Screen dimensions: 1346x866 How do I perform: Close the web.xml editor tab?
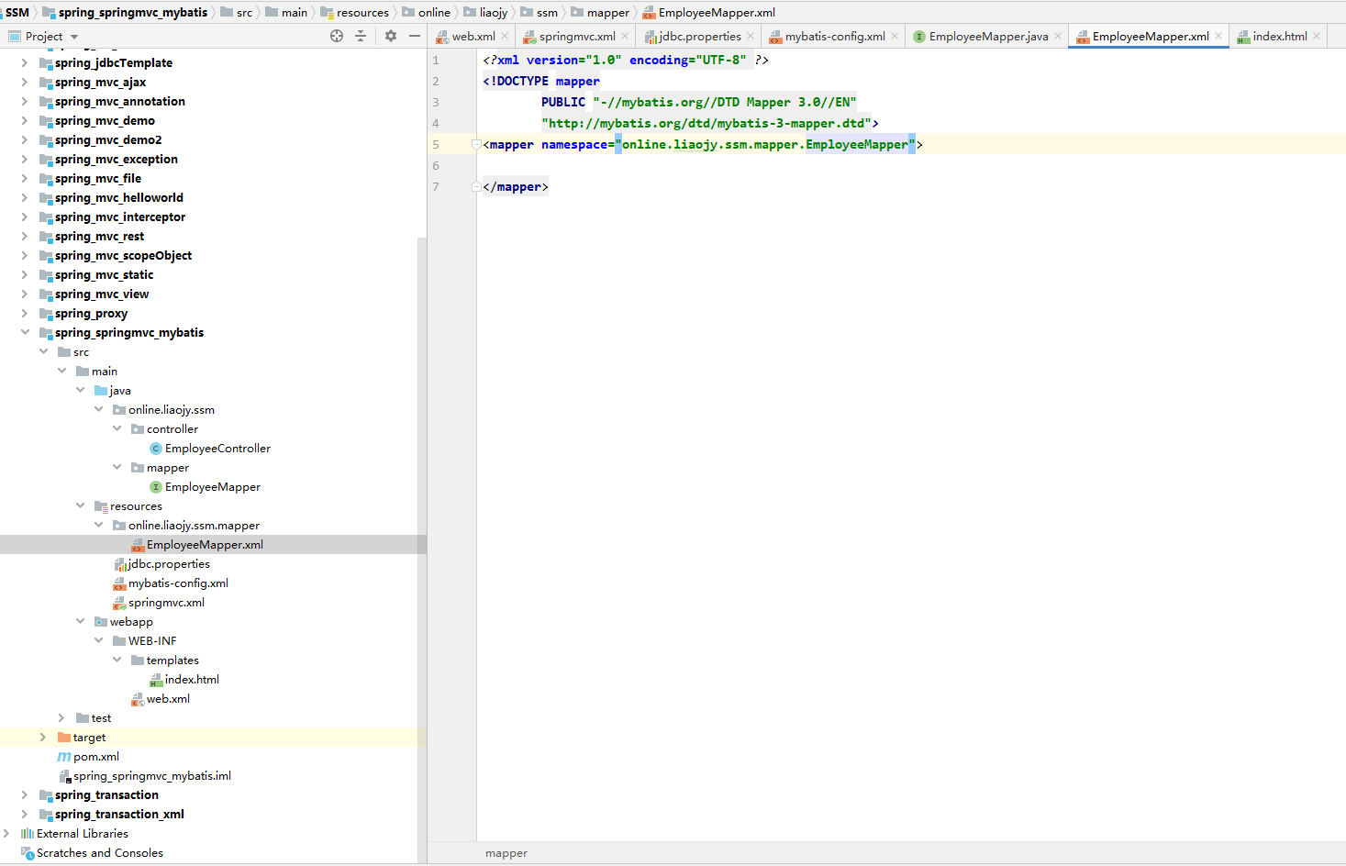[505, 37]
